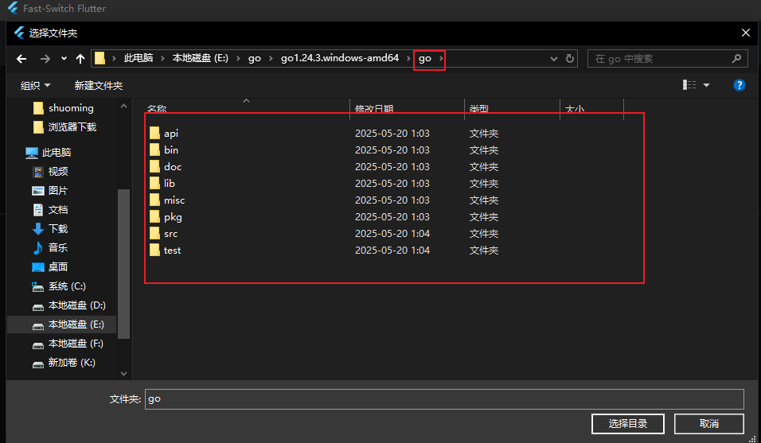Click the folder name input field

[x=444, y=398]
